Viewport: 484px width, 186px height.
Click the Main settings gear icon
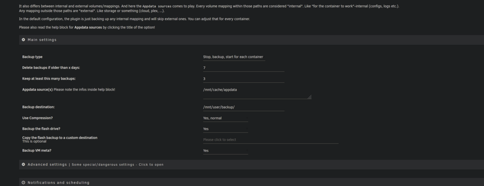click(x=23, y=40)
